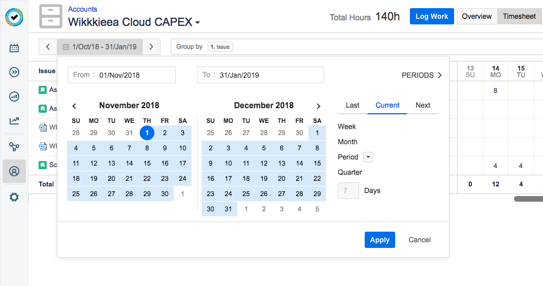This screenshot has height=286, width=543.
Task: Switch to the Last tab
Action: tap(353, 105)
